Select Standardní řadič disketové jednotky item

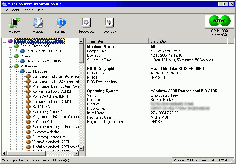pos(55,76)
